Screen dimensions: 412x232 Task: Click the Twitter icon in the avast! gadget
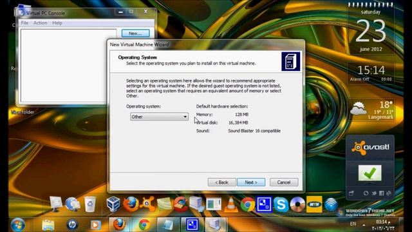(374, 193)
